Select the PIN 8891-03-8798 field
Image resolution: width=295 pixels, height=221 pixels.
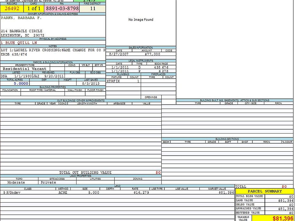tap(62, 9)
